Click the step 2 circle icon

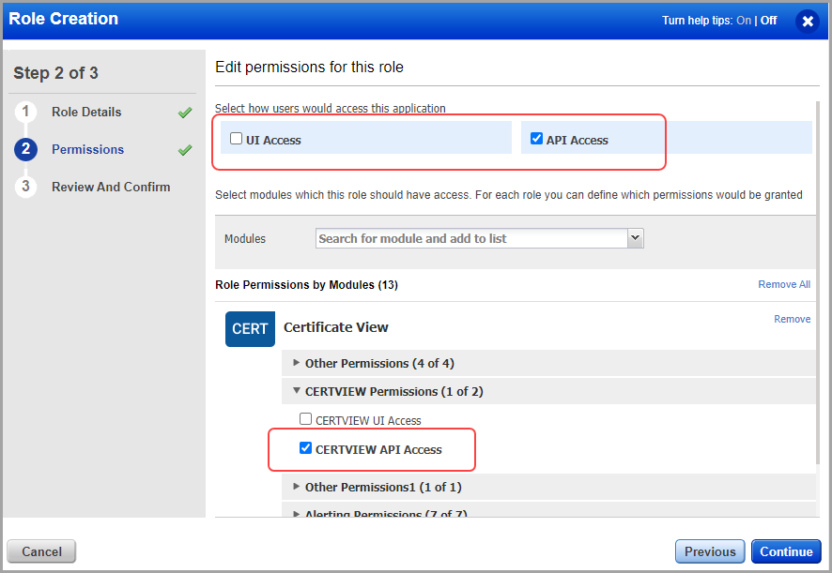coord(26,149)
